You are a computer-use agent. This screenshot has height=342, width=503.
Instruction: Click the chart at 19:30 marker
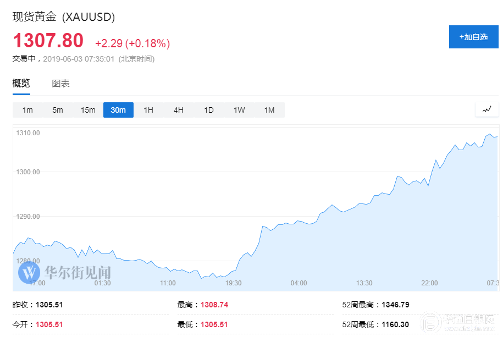point(233,283)
